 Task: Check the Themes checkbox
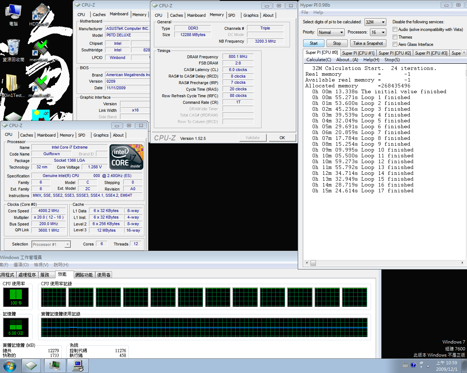[x=395, y=37]
